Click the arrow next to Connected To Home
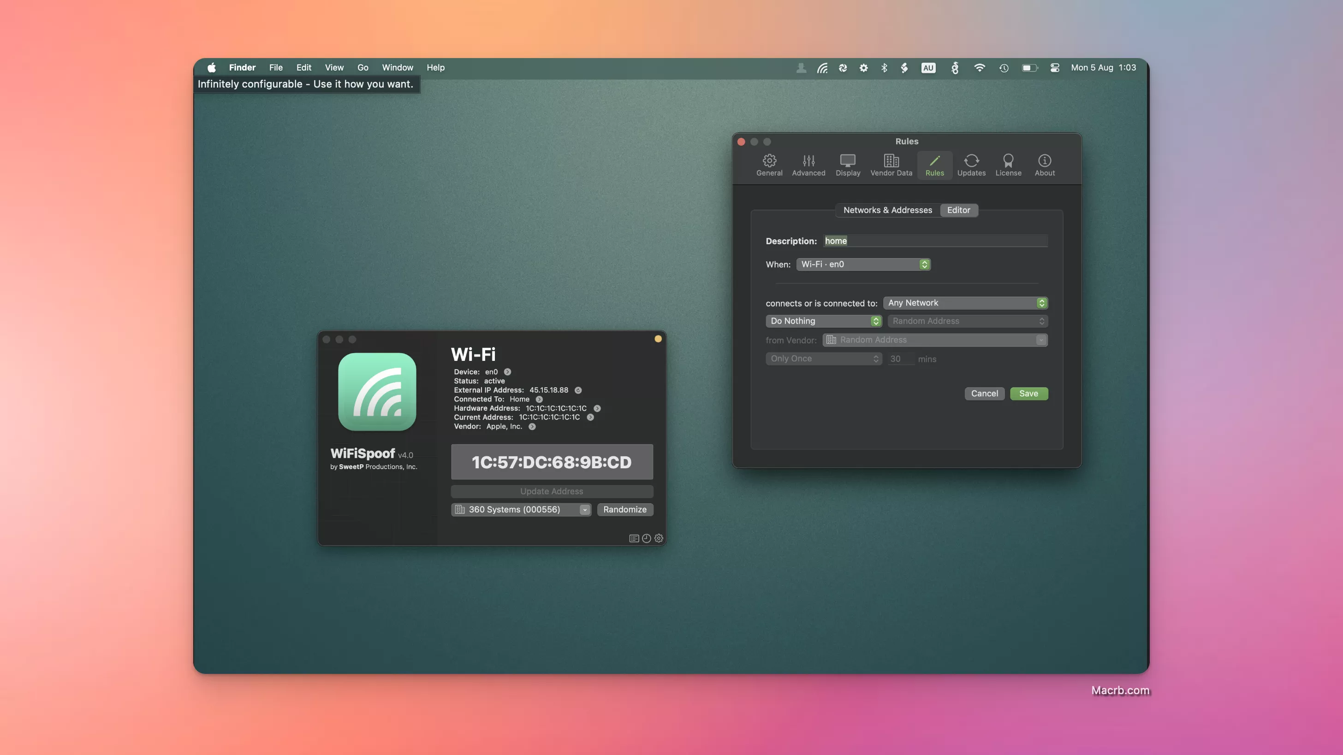The image size is (1343, 755). 539,399
